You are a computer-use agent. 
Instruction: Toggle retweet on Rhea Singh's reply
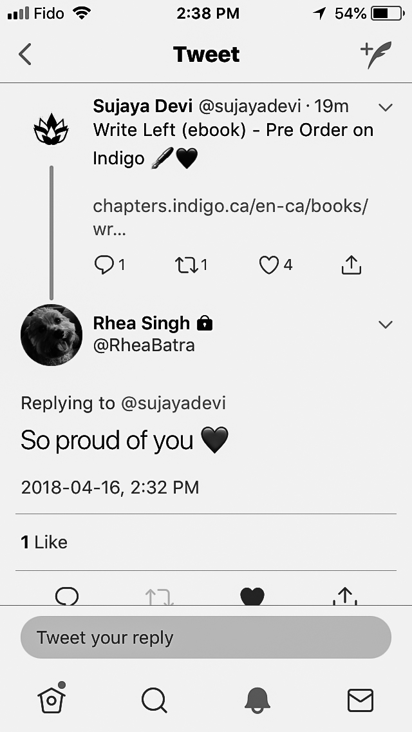[159, 596]
